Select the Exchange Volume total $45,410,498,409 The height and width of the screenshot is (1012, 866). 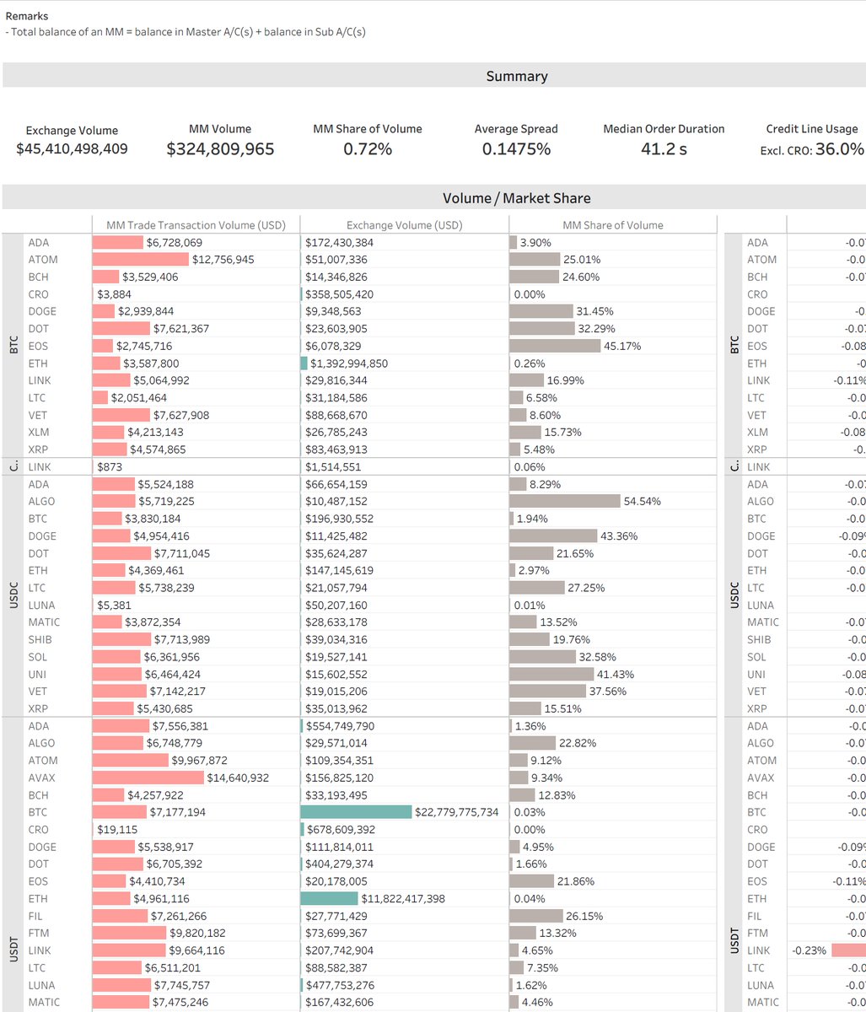pos(72,149)
